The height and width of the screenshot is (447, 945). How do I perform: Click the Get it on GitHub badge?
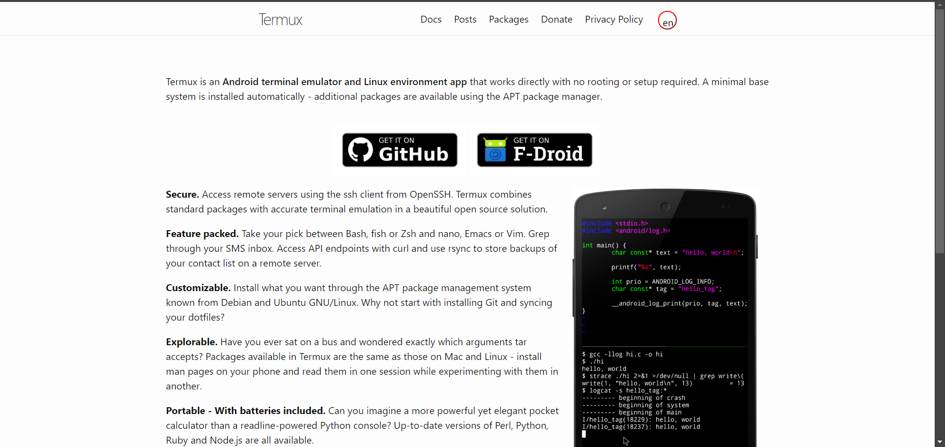tap(400, 150)
